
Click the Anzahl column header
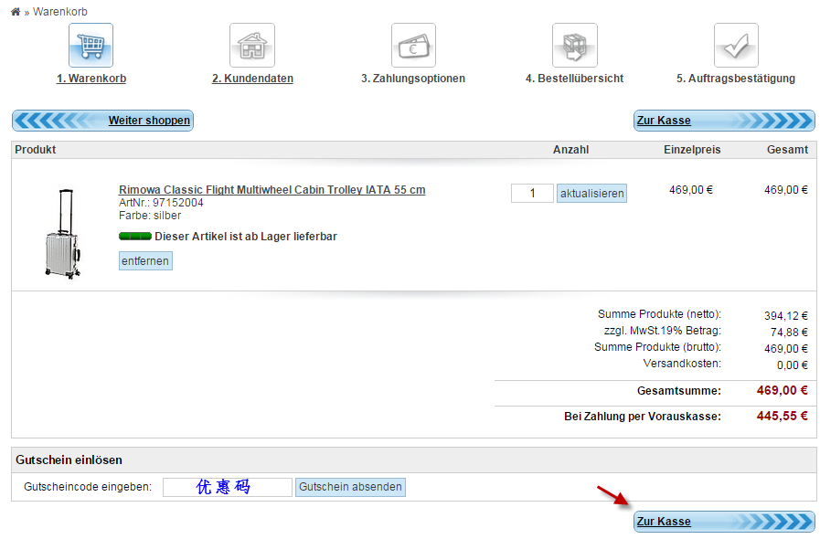click(571, 150)
